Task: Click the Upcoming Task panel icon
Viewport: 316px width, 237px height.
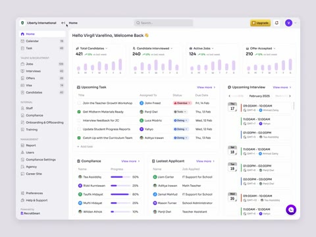Action: [78, 87]
